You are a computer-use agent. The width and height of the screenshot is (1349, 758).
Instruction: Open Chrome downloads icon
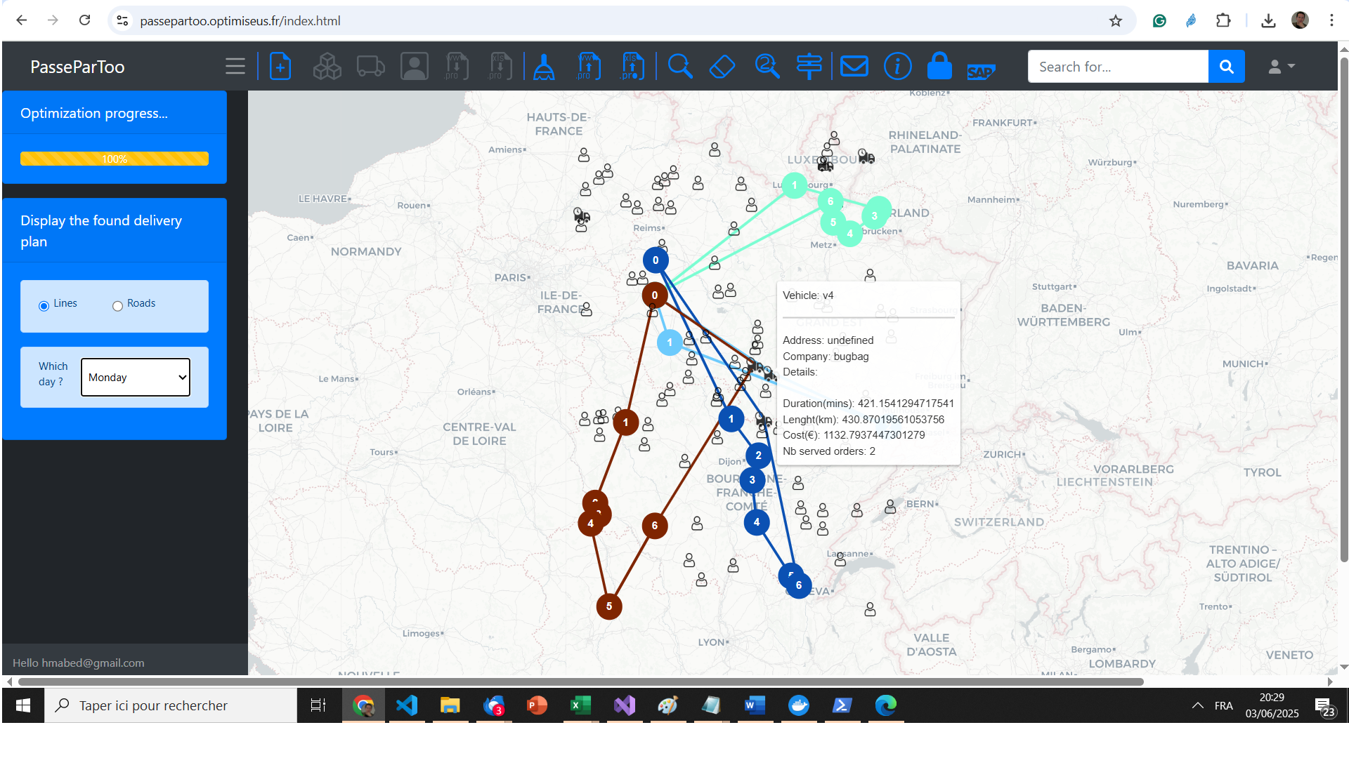(x=1268, y=20)
